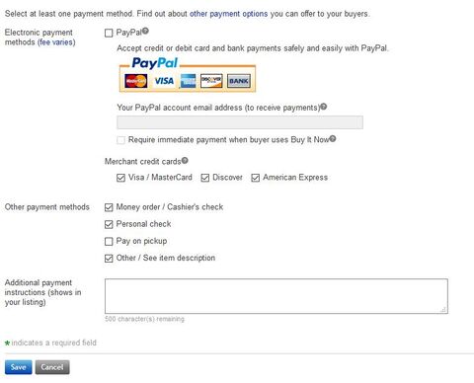
Task: Disable Money order / Cashier's check
Action: pos(109,207)
